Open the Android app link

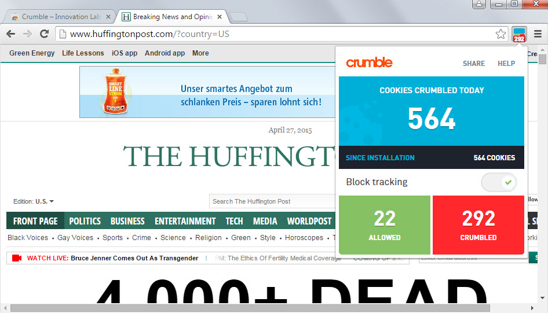(165, 53)
